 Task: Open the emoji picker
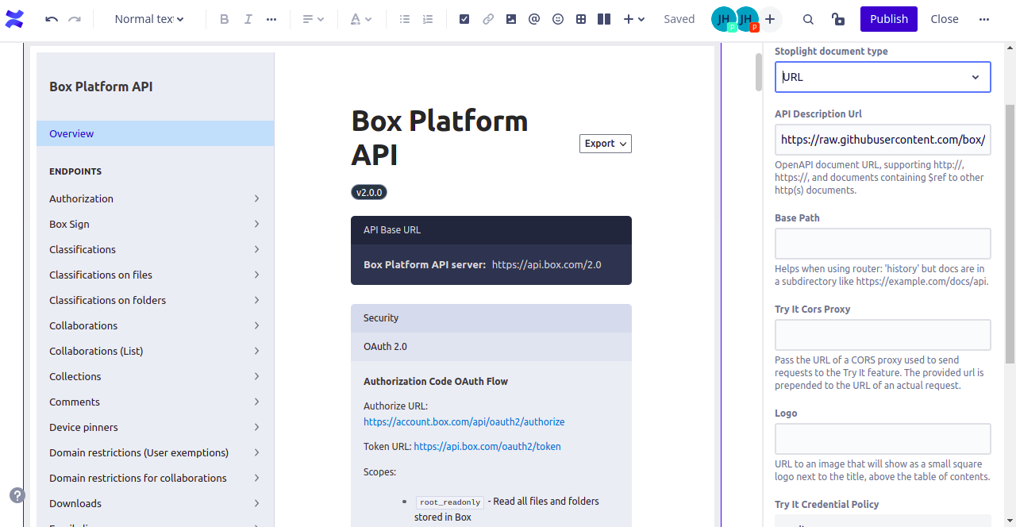558,19
